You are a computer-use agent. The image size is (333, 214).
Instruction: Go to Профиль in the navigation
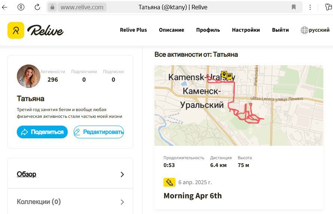[208, 30]
